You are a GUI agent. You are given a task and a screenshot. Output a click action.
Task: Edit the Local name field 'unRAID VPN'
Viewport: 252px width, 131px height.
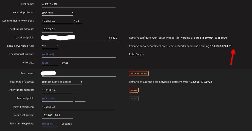tap(79, 4)
